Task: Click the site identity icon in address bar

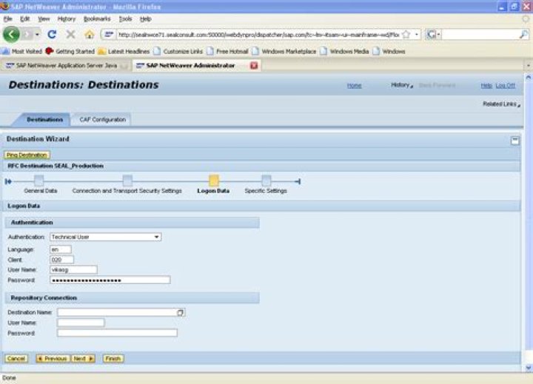Action: [x=109, y=34]
